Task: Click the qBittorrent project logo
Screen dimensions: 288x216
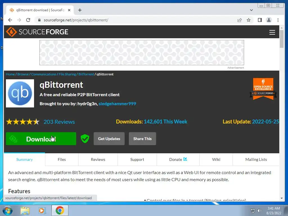Action: 20,93
